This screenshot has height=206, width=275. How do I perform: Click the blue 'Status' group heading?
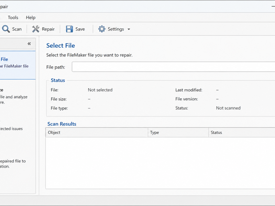[58, 80]
